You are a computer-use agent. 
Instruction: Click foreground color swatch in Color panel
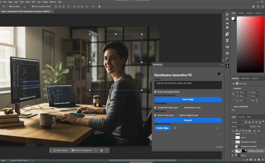point(233,19)
